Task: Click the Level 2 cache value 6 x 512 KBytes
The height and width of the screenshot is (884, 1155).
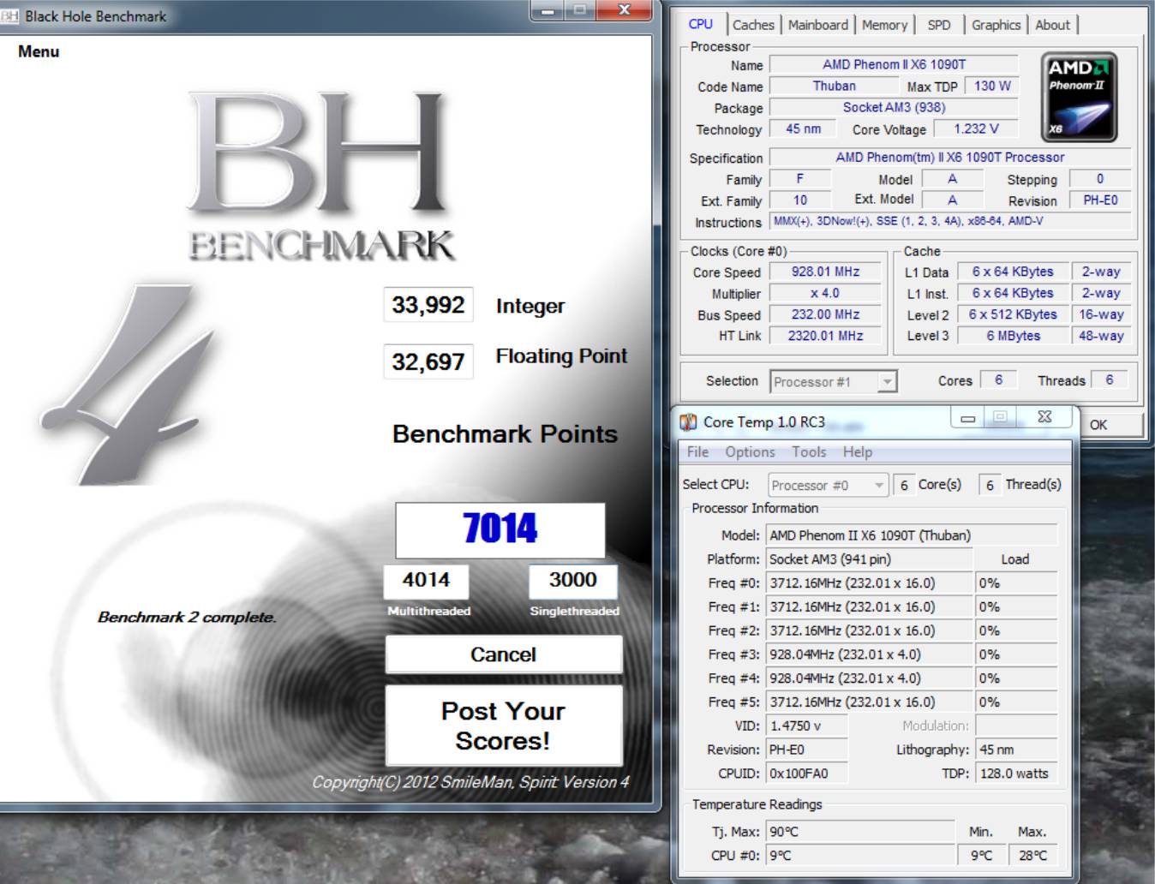Action: [1013, 314]
